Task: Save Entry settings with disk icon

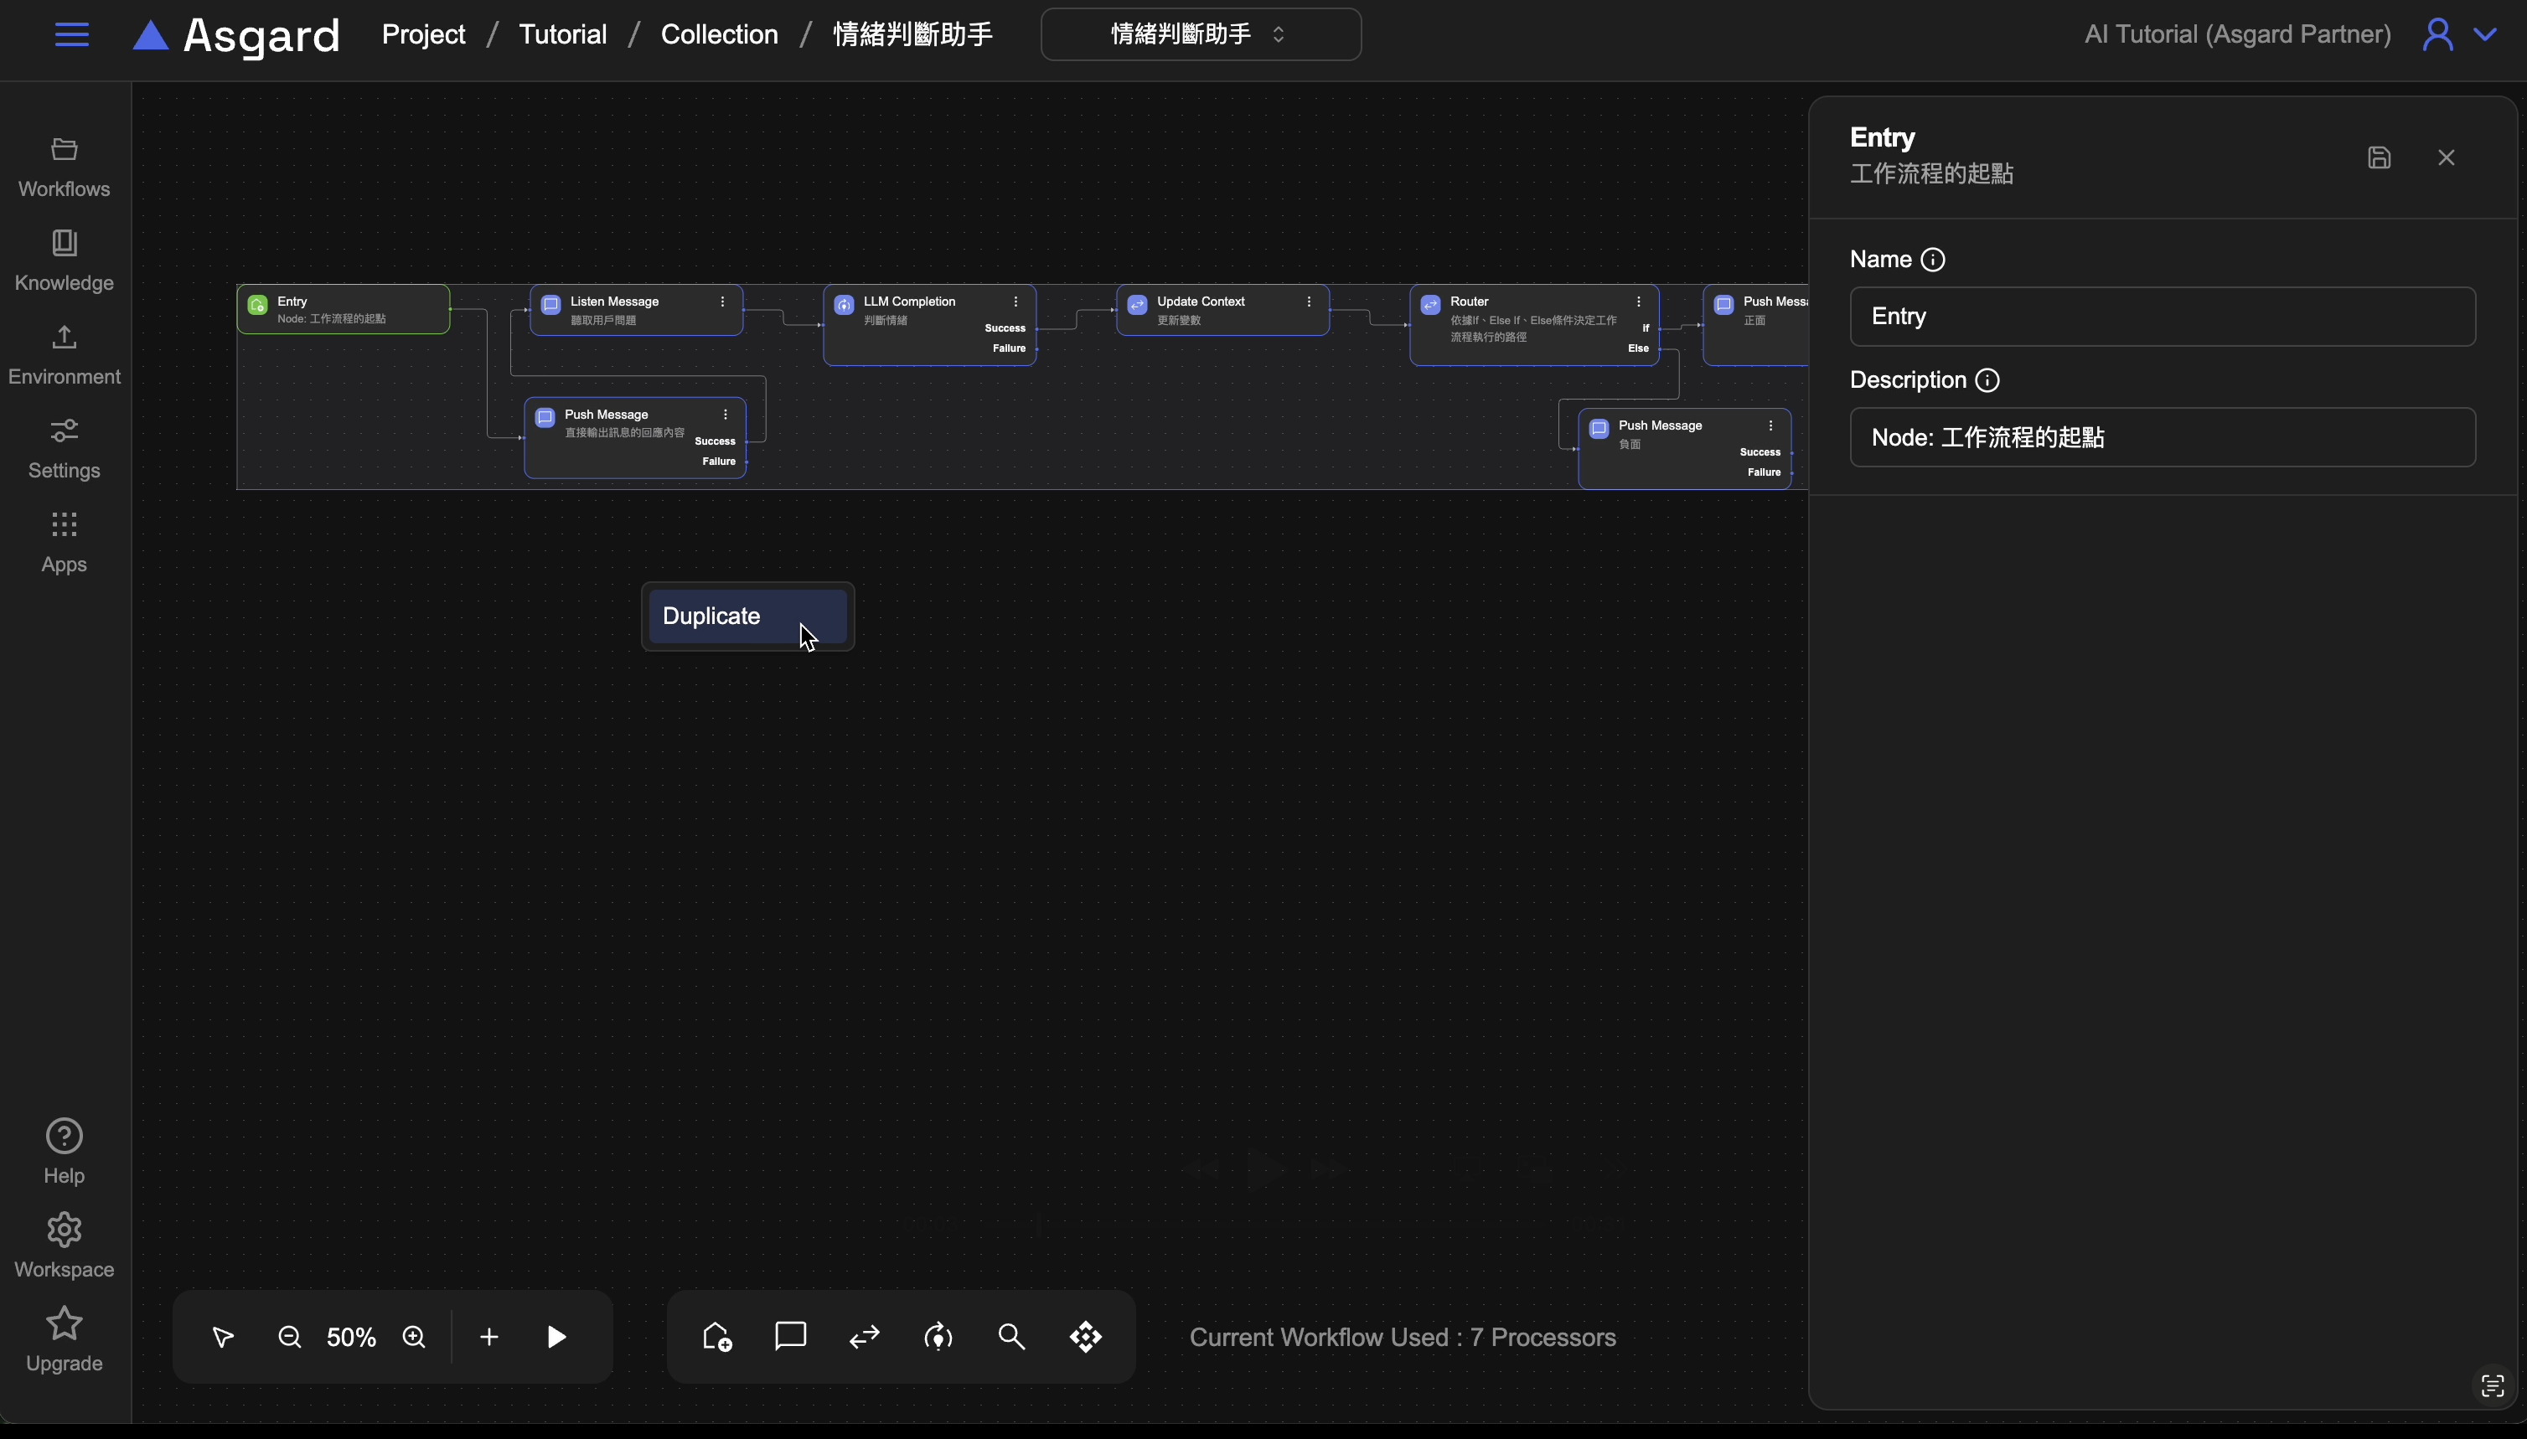Action: [2379, 158]
